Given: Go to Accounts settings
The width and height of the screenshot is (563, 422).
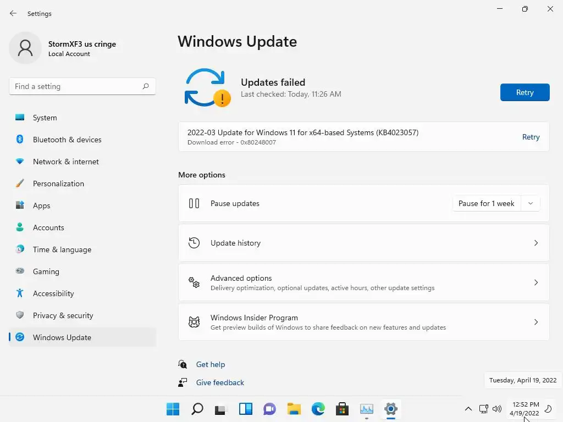Looking at the screenshot, I should [x=82, y=227].
